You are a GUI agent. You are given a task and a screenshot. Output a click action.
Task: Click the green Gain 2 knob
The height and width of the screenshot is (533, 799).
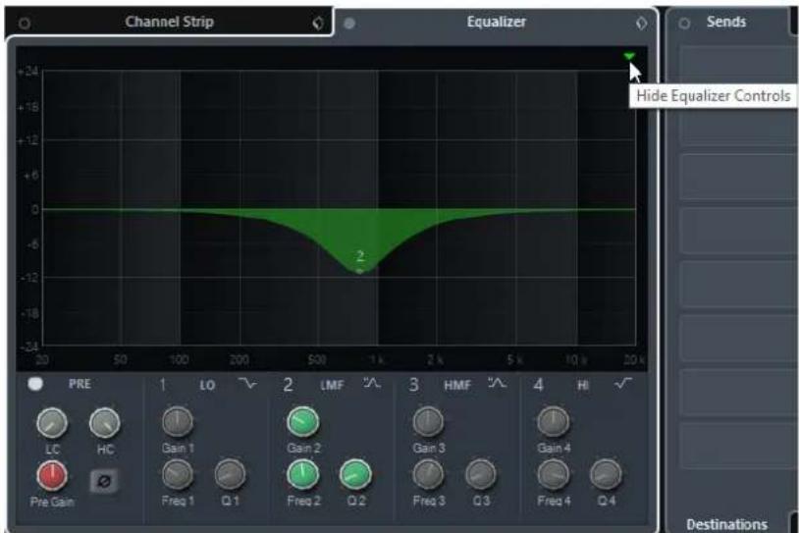[303, 421]
